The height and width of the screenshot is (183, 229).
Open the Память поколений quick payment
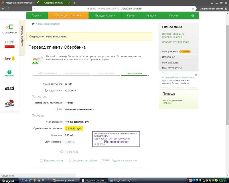tap(9, 103)
